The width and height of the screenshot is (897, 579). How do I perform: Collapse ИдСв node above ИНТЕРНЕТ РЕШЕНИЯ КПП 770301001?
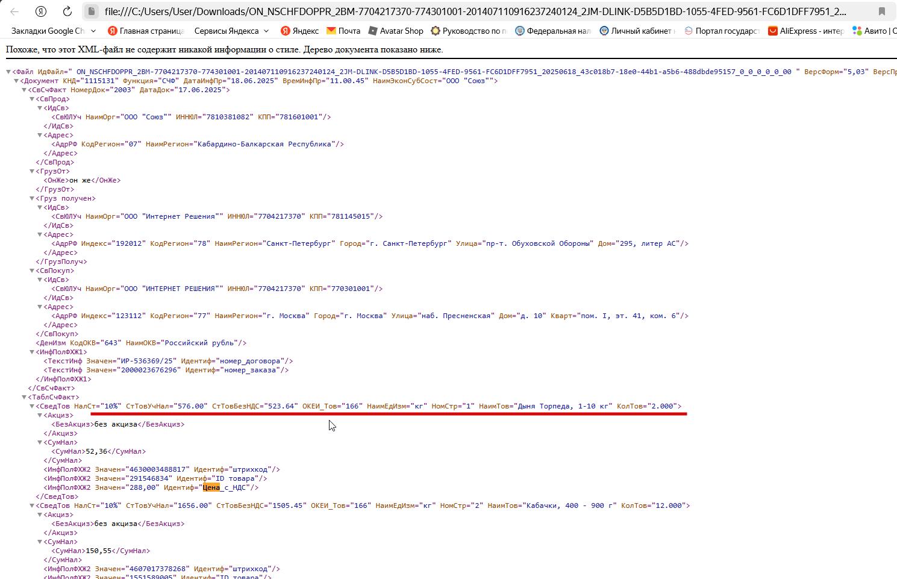pyautogui.click(x=40, y=280)
